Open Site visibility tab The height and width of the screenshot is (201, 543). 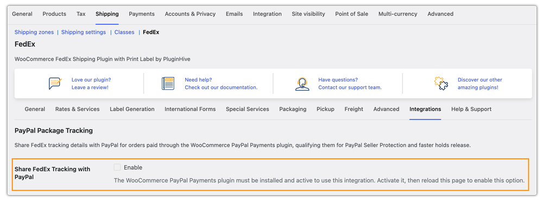pos(308,14)
